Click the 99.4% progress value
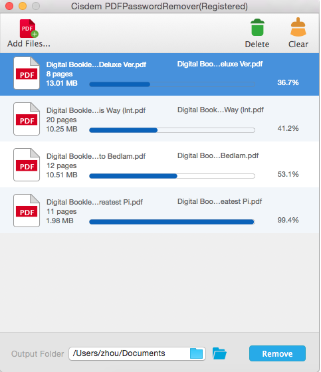Image resolution: width=321 pixels, height=372 pixels. tap(288, 220)
